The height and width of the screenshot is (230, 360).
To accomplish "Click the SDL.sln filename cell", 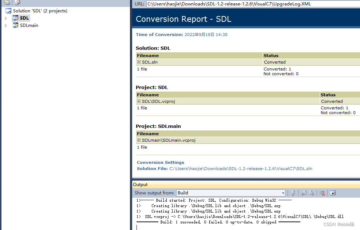I will [x=199, y=62].
